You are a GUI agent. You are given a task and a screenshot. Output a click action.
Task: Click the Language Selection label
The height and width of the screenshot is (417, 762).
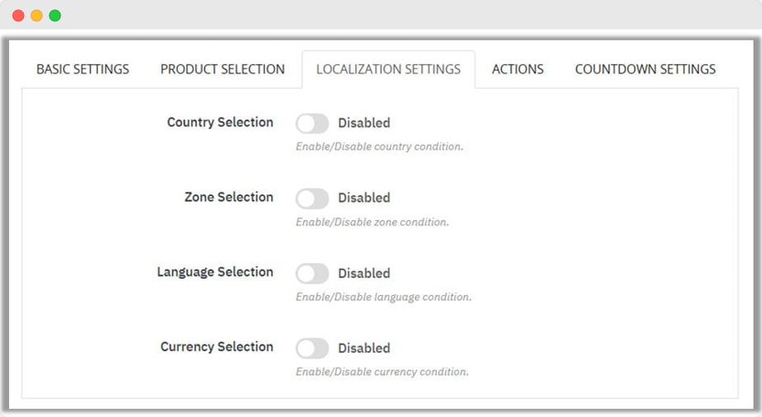(215, 273)
